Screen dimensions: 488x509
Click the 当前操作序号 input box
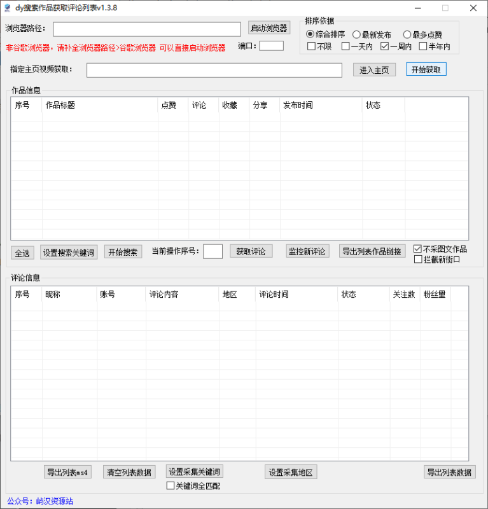point(213,251)
